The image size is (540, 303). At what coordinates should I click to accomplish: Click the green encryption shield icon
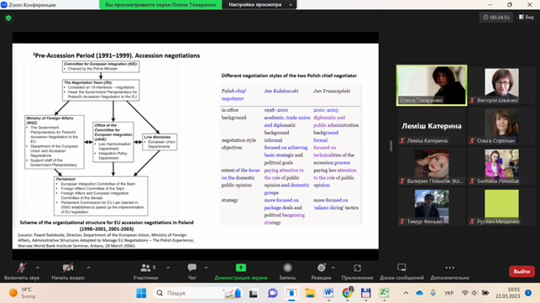point(8,18)
